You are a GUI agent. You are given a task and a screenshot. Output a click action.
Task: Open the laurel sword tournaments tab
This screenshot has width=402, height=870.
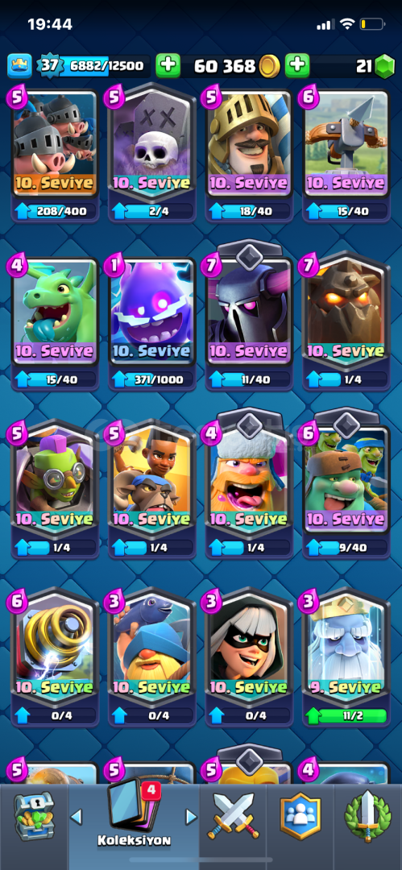(x=367, y=816)
